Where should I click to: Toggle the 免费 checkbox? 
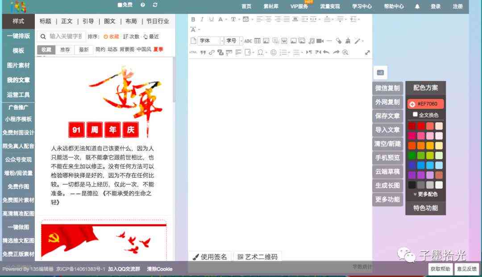(120, 5)
